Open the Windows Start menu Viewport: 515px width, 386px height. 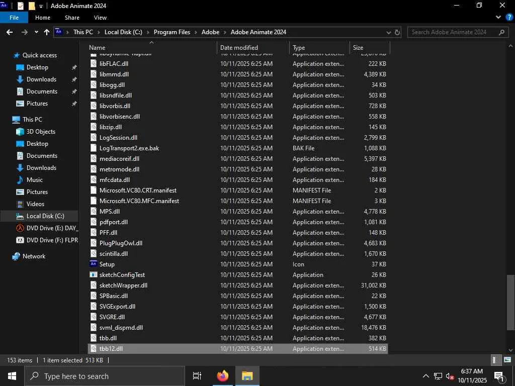click(12, 376)
